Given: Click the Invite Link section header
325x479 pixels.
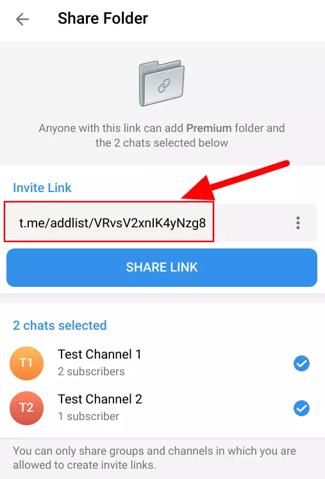Looking at the screenshot, I should pos(42,188).
